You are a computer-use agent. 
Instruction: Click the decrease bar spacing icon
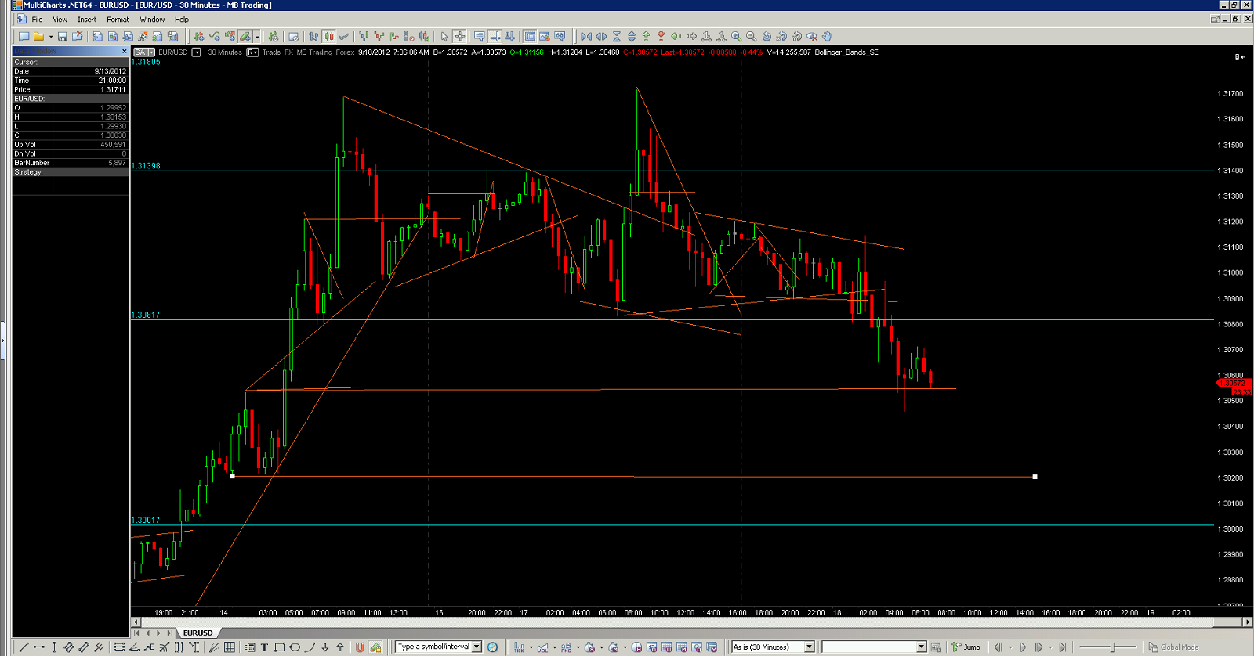click(x=586, y=36)
